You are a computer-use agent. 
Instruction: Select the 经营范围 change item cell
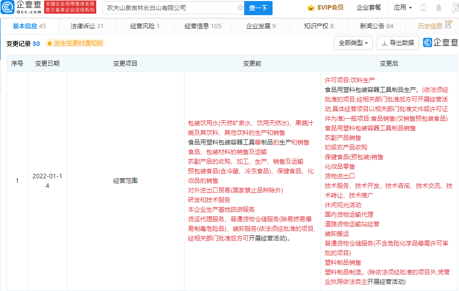[x=125, y=181]
